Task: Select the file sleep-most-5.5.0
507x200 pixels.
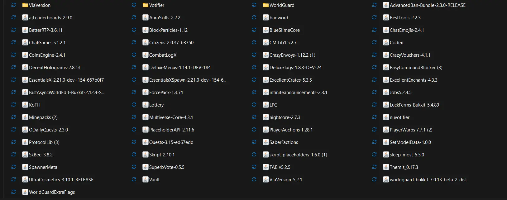Action: click(407, 155)
